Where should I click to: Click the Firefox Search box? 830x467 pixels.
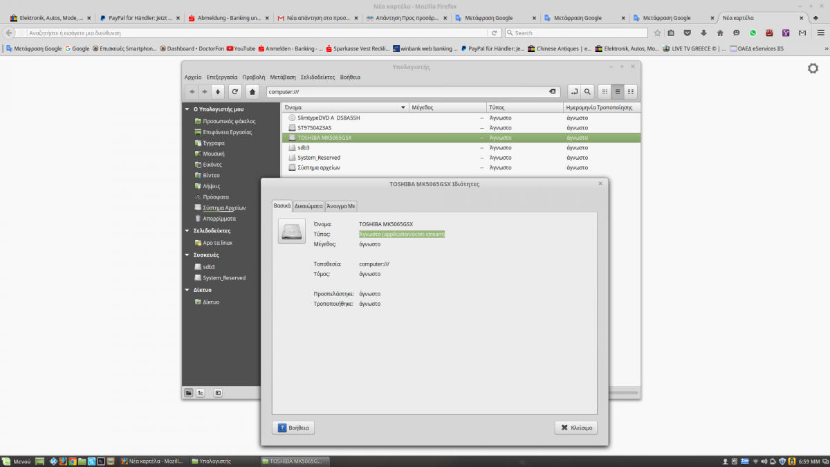point(576,33)
